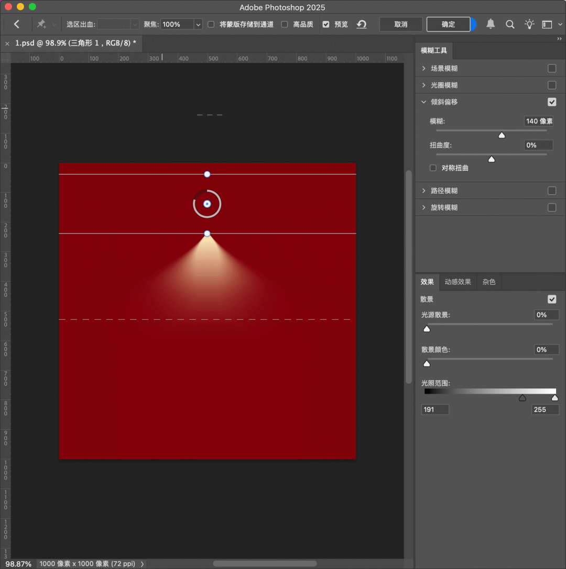Viewport: 566px width, 569px height.
Task: Open the workspace layout switcher icon
Action: coord(547,24)
